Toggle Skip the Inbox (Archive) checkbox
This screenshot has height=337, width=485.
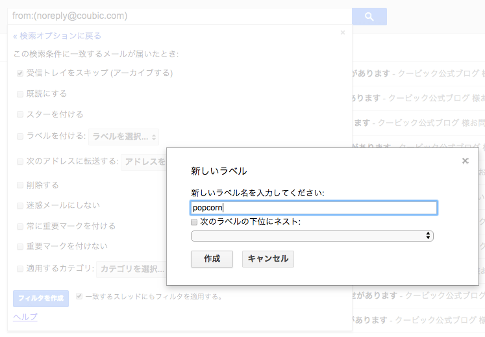click(x=20, y=73)
